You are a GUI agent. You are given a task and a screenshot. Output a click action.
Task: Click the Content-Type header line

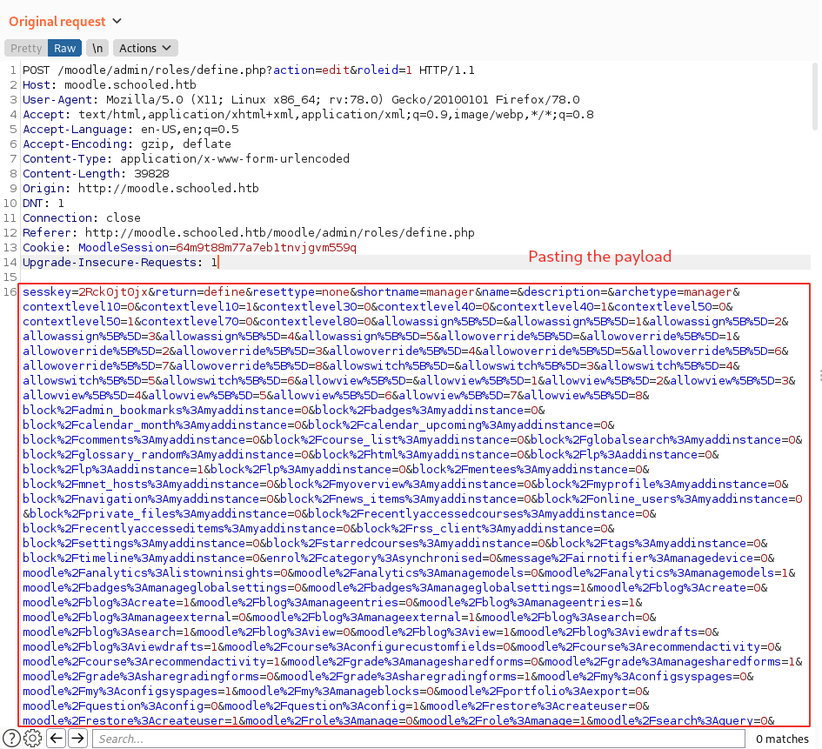click(186, 159)
